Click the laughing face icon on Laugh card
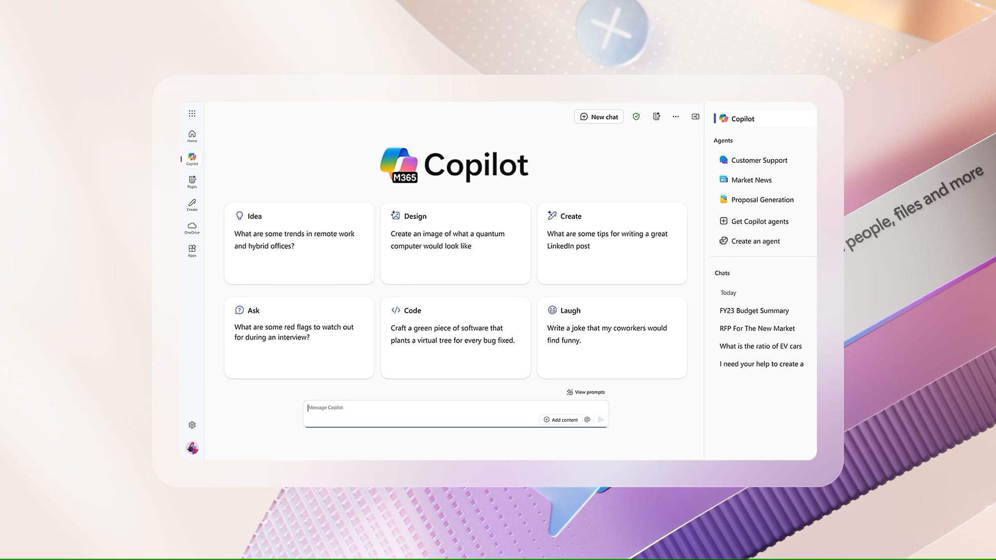Screen dimensions: 996x560 552,310
